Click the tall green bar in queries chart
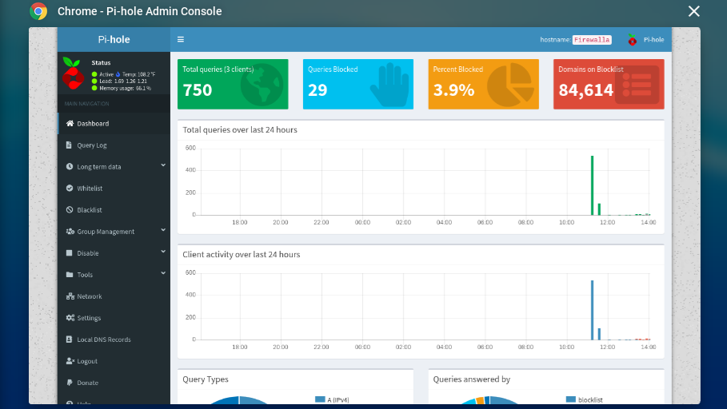The height and width of the screenshot is (409, 727). click(x=592, y=185)
